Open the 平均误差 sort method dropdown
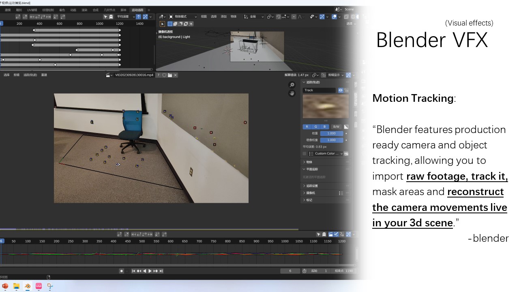This screenshot has width=519, height=292. point(125,17)
